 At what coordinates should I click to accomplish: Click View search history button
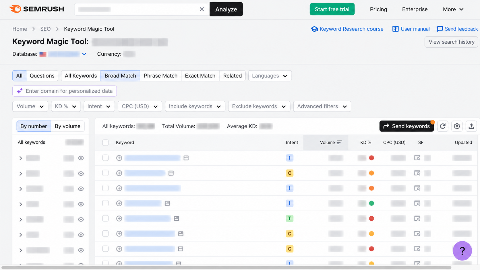[x=451, y=42]
